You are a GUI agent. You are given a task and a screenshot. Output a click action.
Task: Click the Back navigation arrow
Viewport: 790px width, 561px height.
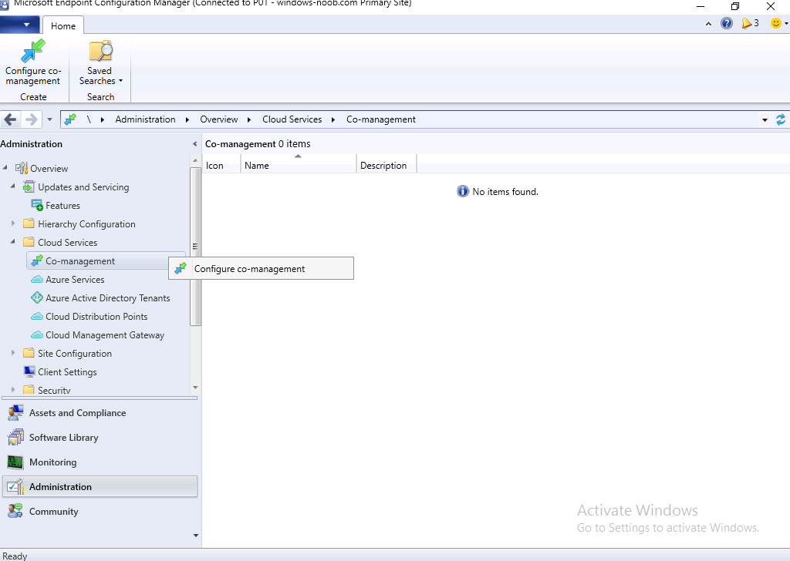(x=10, y=119)
